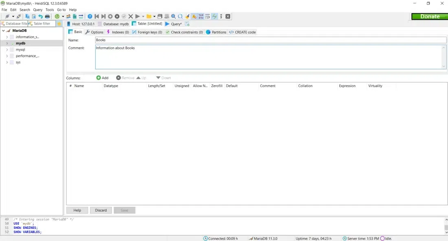Image resolution: width=448 pixels, height=241 pixels.
Task: Open dropdown arrow next to Refresh icon
Action: [x=63, y=17]
